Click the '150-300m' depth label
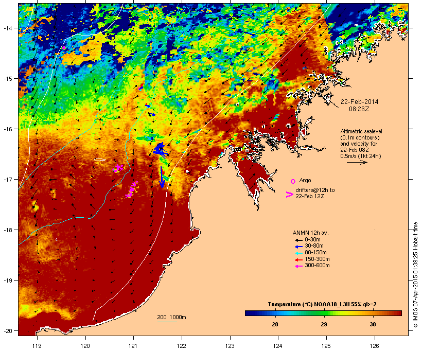 point(317,259)
